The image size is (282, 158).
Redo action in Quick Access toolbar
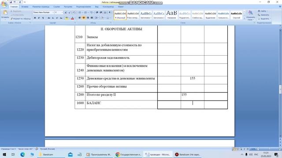tap(20, 2)
